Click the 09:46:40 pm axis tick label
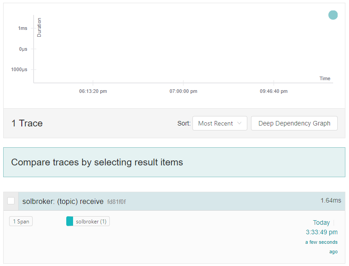349x266 pixels. point(274,91)
